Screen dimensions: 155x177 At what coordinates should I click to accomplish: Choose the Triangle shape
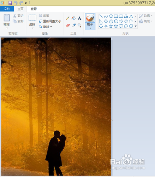pyautogui.click(x=131, y=16)
